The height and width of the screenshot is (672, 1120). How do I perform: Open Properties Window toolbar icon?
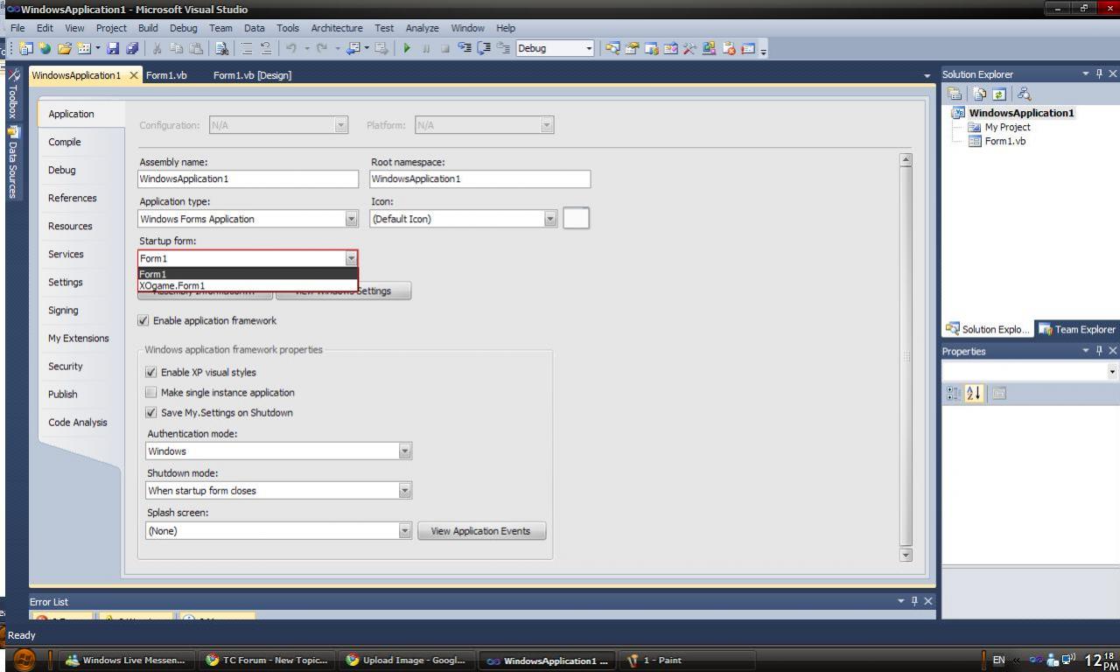coord(632,48)
